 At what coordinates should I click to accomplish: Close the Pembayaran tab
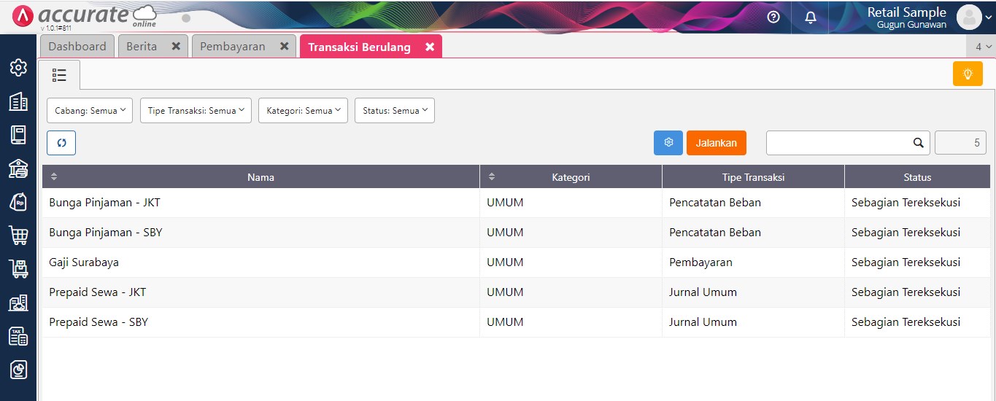[x=285, y=46]
